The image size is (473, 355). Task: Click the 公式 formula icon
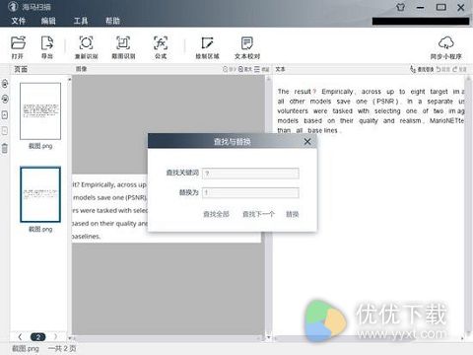coord(161,43)
